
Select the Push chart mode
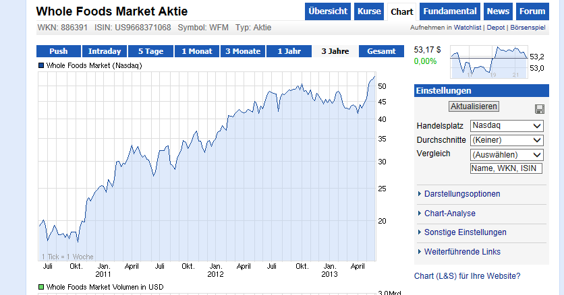(x=59, y=51)
